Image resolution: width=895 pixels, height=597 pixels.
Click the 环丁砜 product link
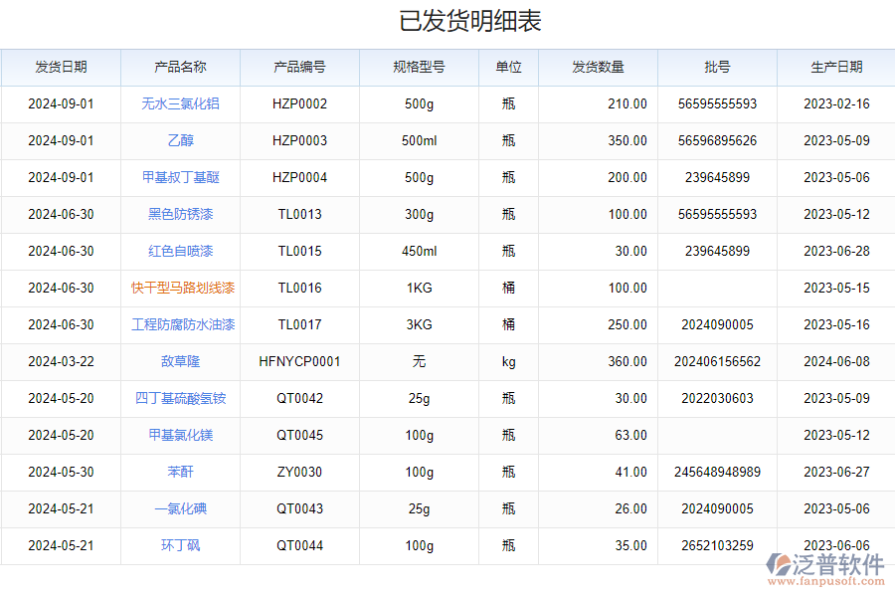[181, 545]
